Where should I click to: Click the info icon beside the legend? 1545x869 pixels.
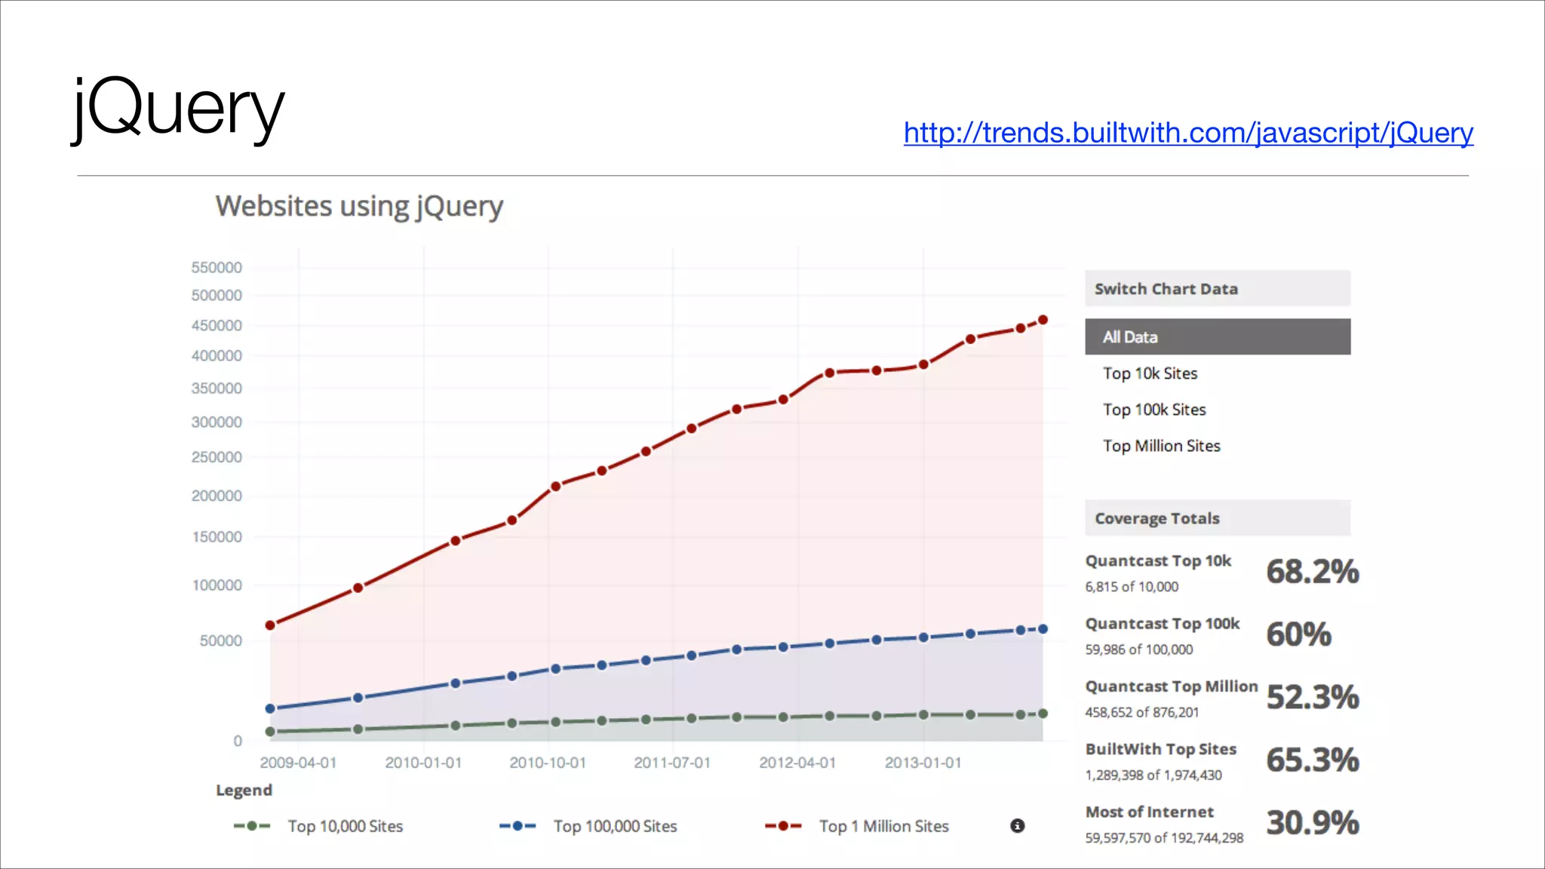pyautogui.click(x=1017, y=826)
